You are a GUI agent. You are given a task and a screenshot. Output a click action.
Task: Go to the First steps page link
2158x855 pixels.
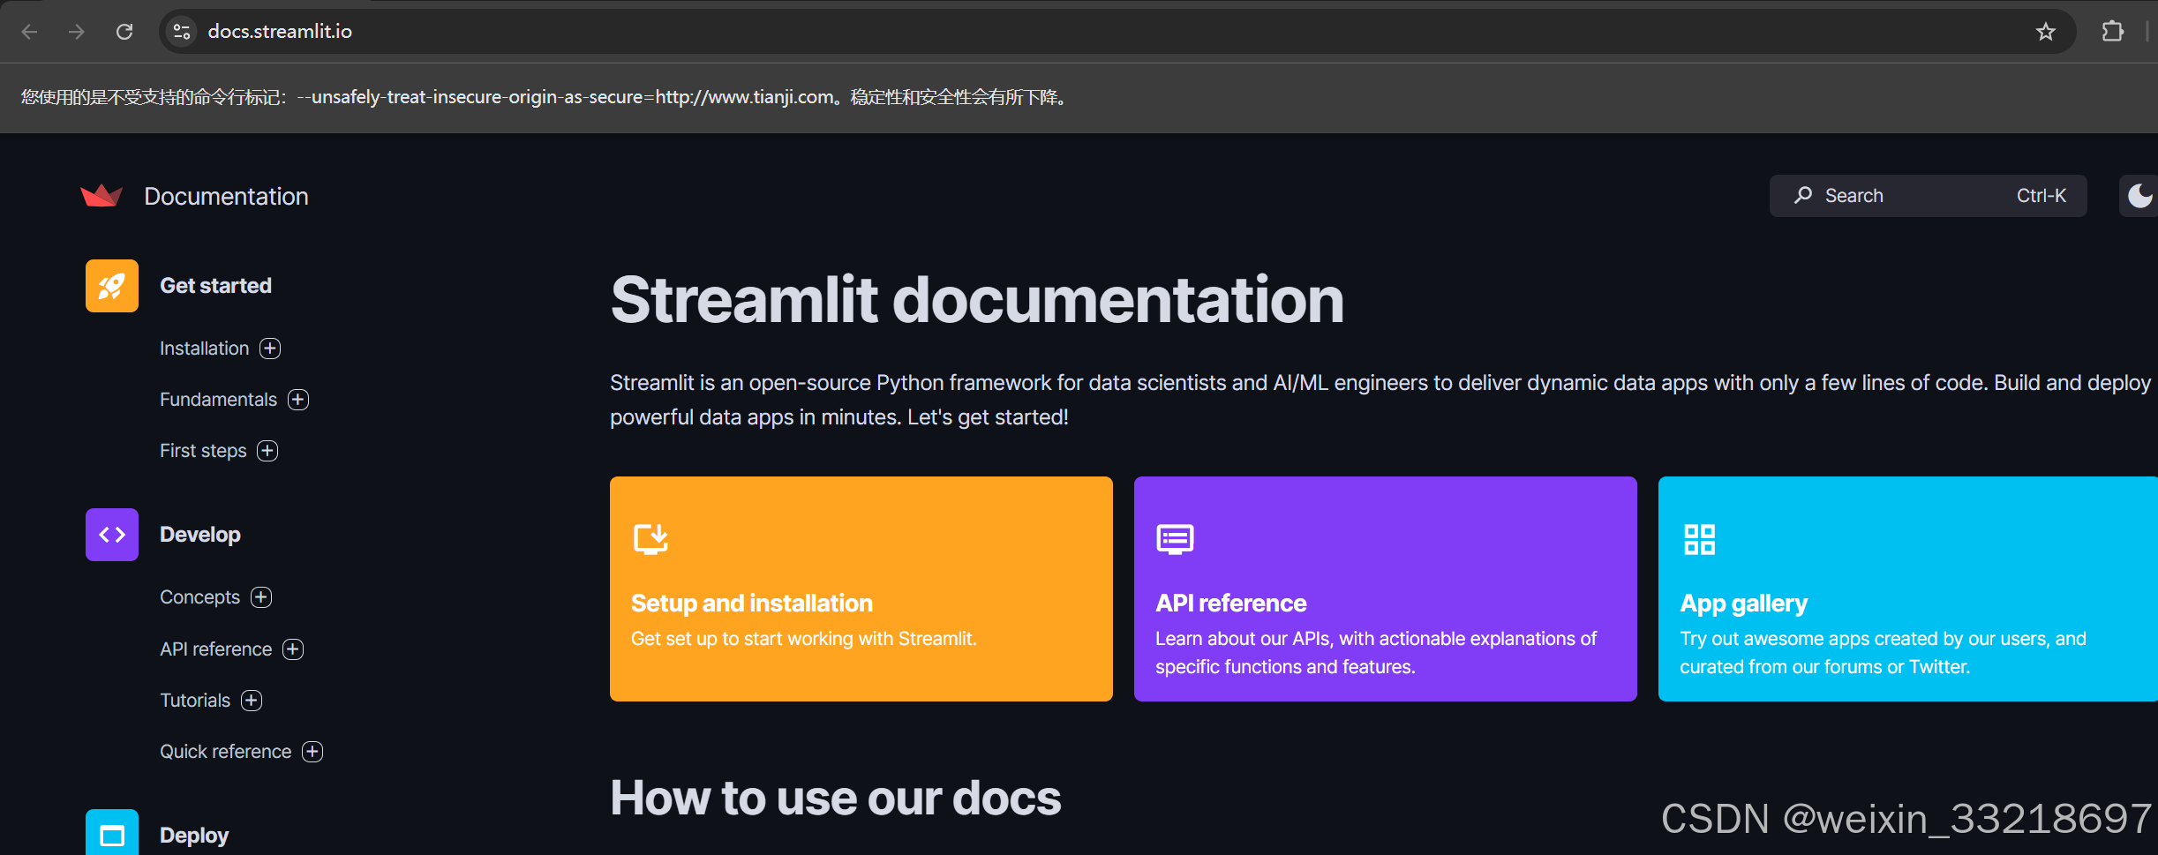tap(203, 451)
